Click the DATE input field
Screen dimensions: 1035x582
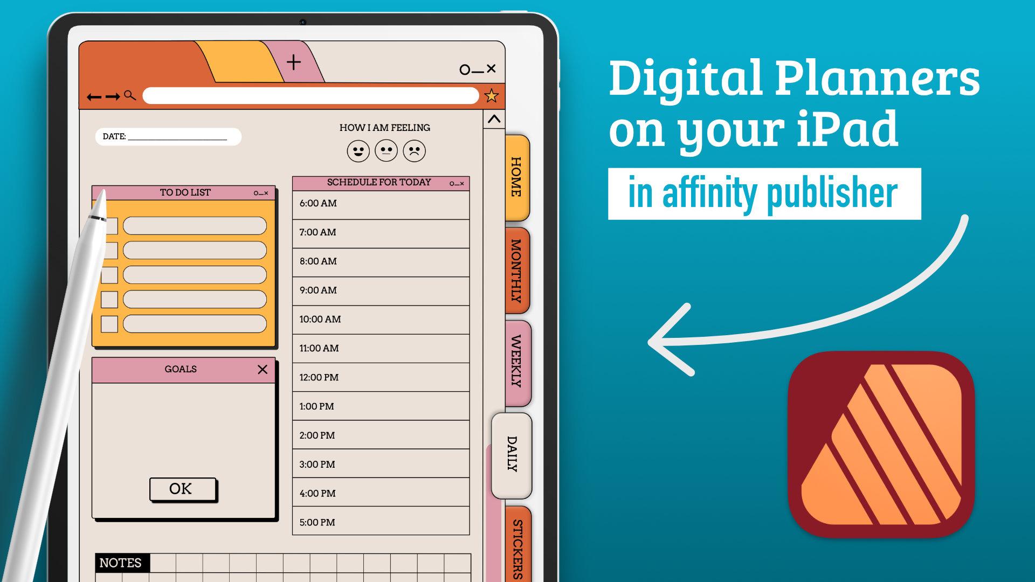(x=185, y=137)
